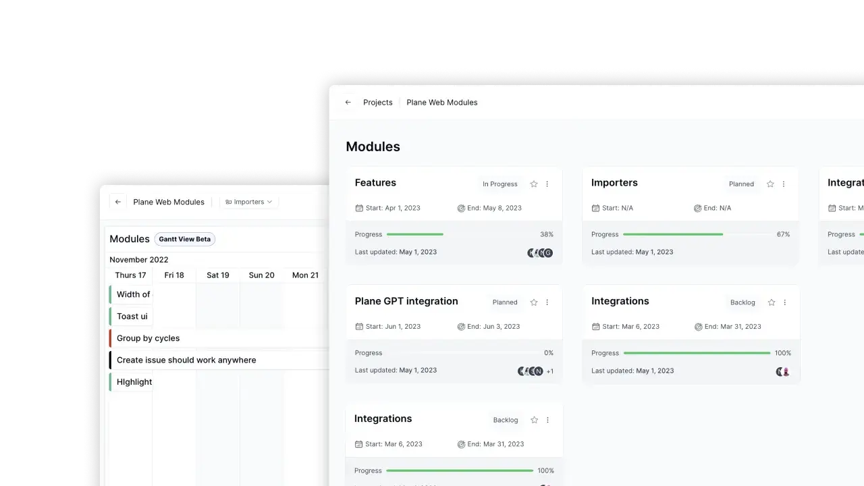Click back arrow in Gantt view window
864x486 pixels.
[x=118, y=202]
